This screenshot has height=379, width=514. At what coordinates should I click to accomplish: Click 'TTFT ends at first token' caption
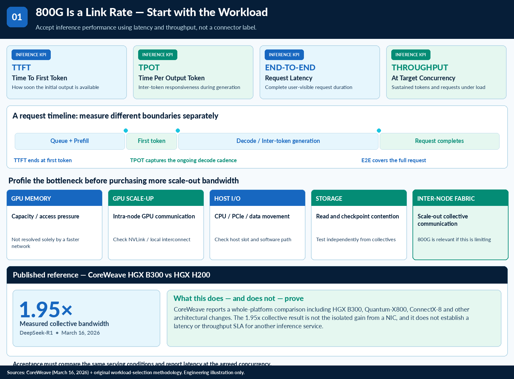(x=43, y=160)
